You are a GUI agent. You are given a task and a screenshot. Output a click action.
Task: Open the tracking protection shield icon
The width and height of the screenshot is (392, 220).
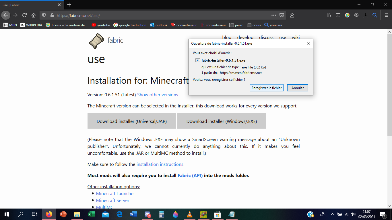[x=44, y=15]
